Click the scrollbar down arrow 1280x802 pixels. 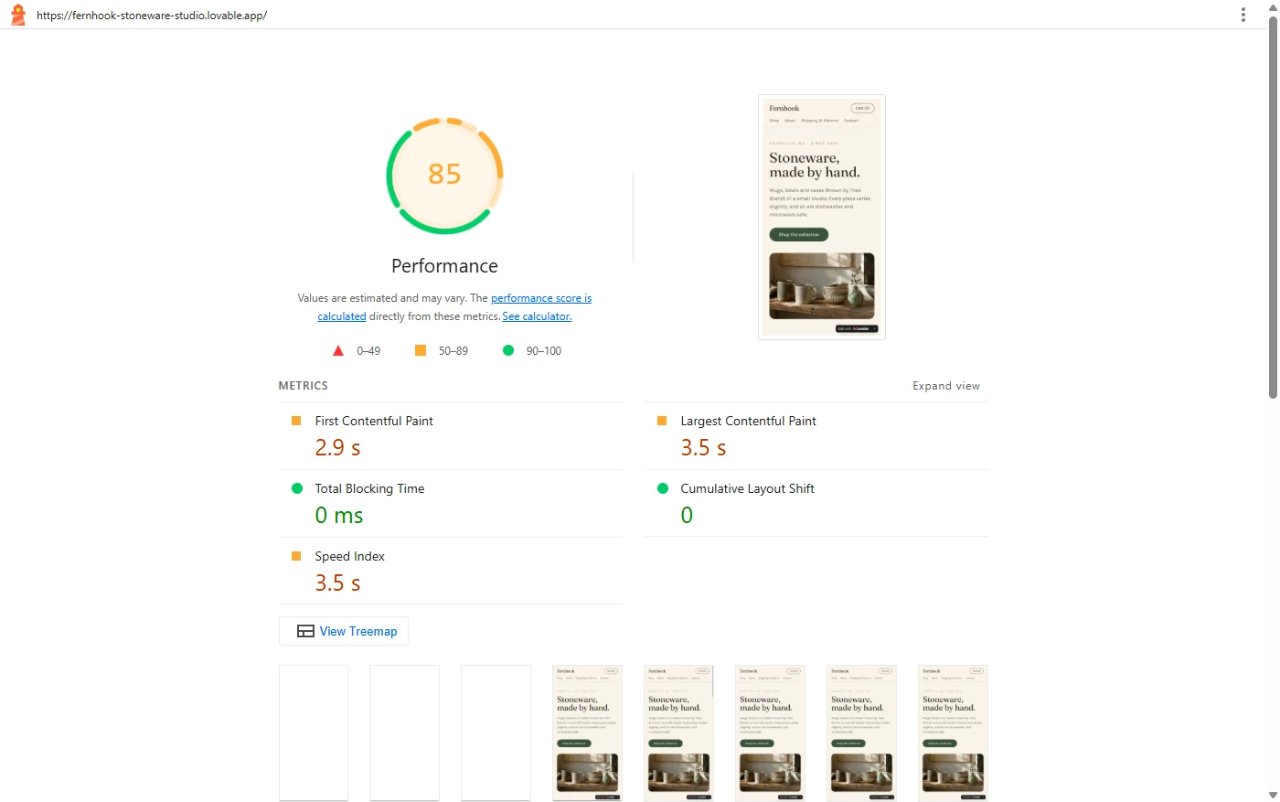[1273, 795]
